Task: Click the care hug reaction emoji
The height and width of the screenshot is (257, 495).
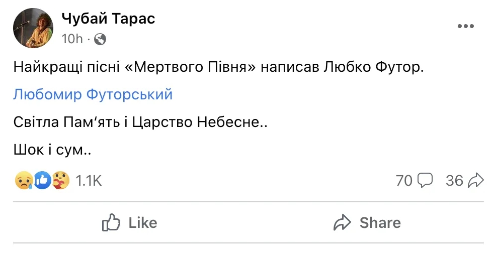Action: pyautogui.click(x=61, y=181)
